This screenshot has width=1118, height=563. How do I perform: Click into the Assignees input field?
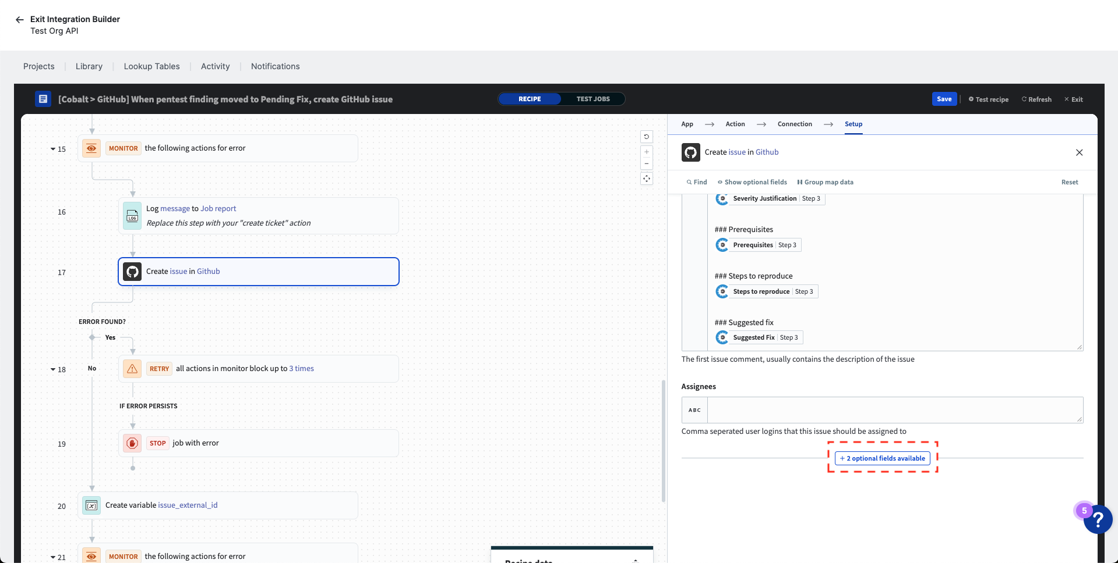pyautogui.click(x=895, y=410)
